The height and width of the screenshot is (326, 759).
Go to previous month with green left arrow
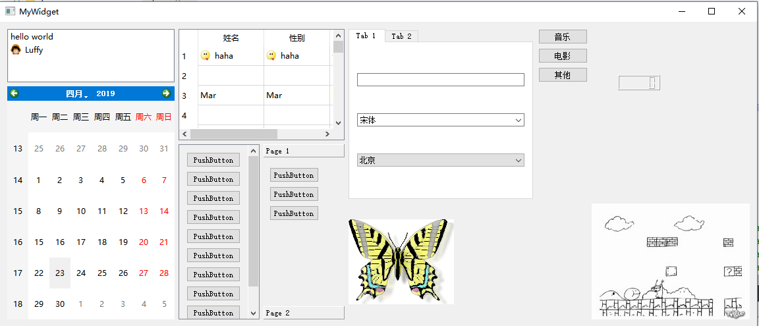14,94
